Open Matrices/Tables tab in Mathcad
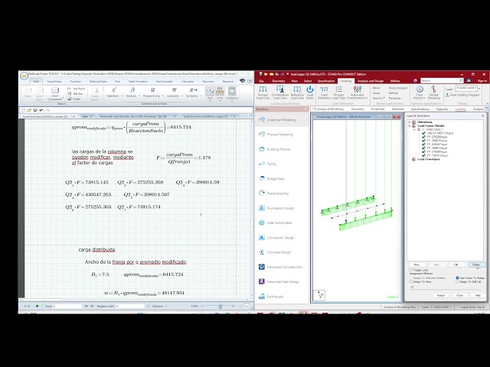This screenshot has width=490, height=367. pos(98,82)
